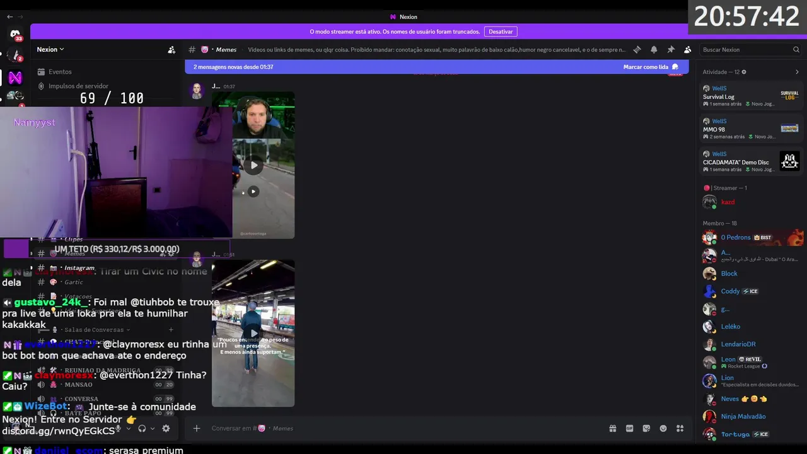Open member LendarioDR profile

[x=751, y=344]
